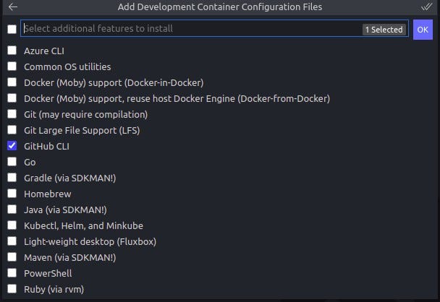440x302 pixels.
Task: Toggle the select-all checkbox beside search
Action: 12,29
